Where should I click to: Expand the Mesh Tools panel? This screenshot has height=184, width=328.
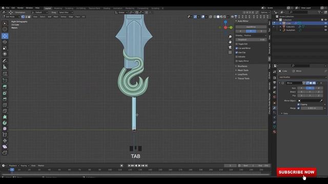coord(242,71)
